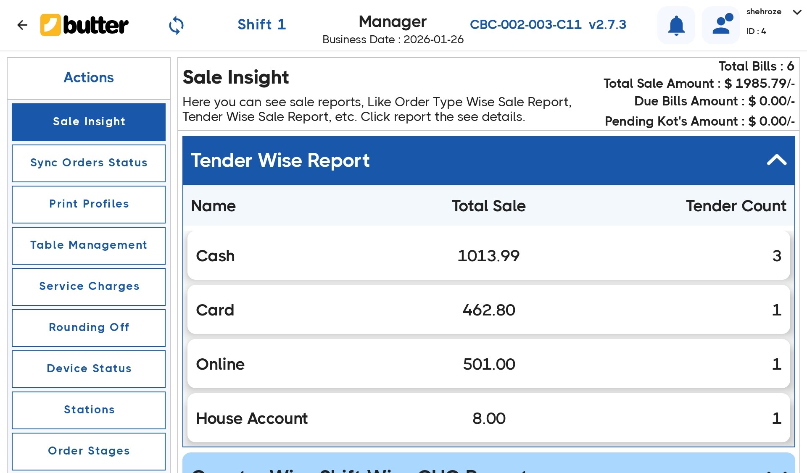Click the butter logo

pos(84,25)
